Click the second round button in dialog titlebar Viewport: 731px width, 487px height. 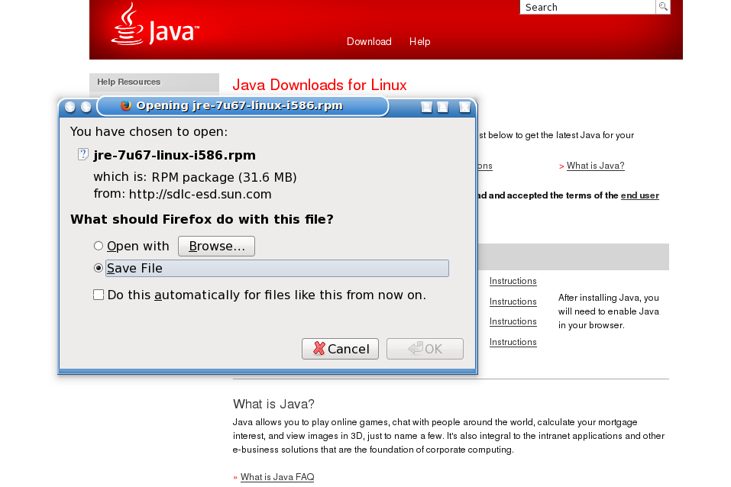tap(86, 107)
